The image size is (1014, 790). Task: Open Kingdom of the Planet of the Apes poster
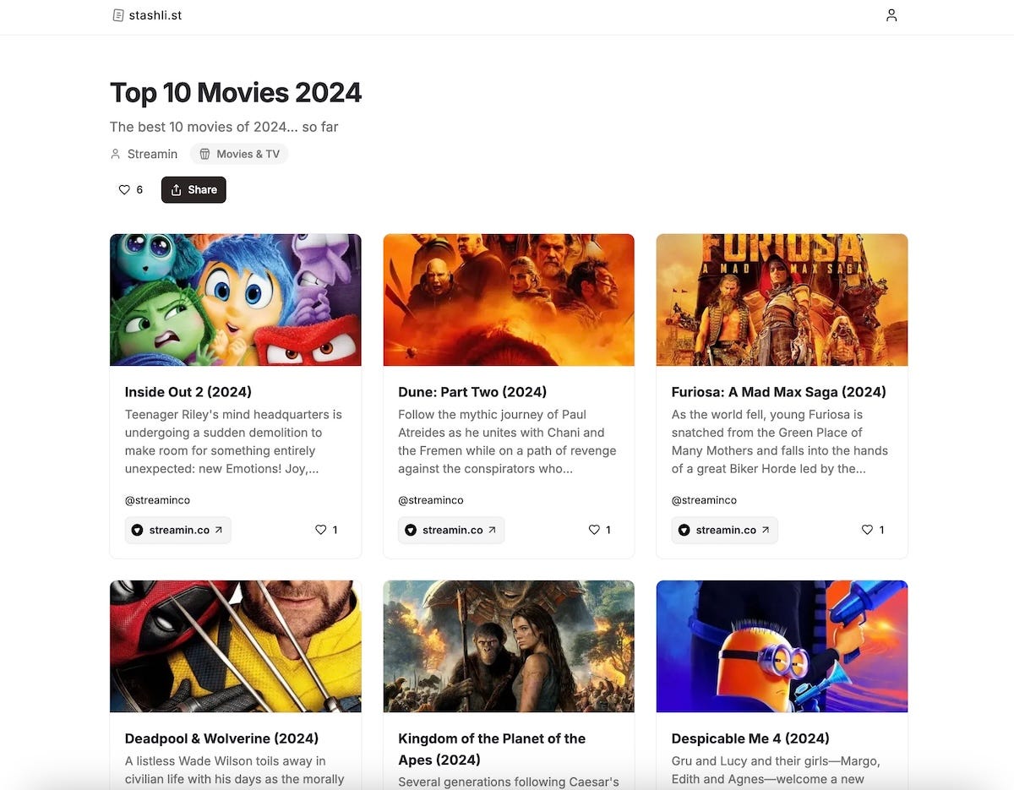click(x=509, y=646)
